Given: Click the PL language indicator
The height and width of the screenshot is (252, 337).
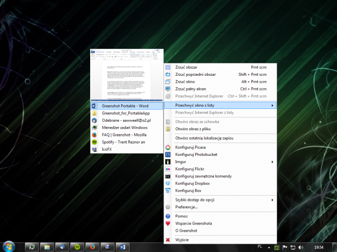Looking at the screenshot, I should click(x=260, y=247).
